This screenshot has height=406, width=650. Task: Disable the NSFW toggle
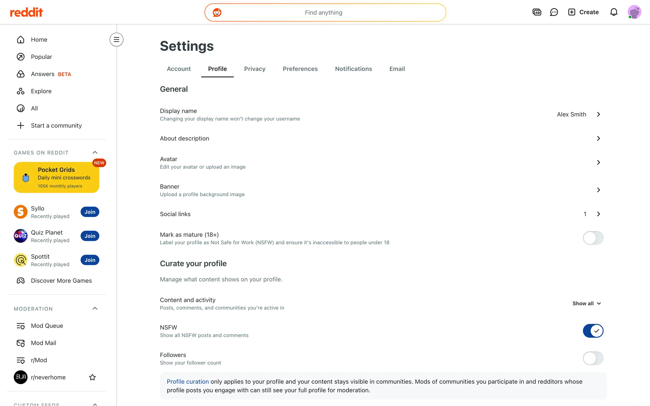click(x=593, y=331)
